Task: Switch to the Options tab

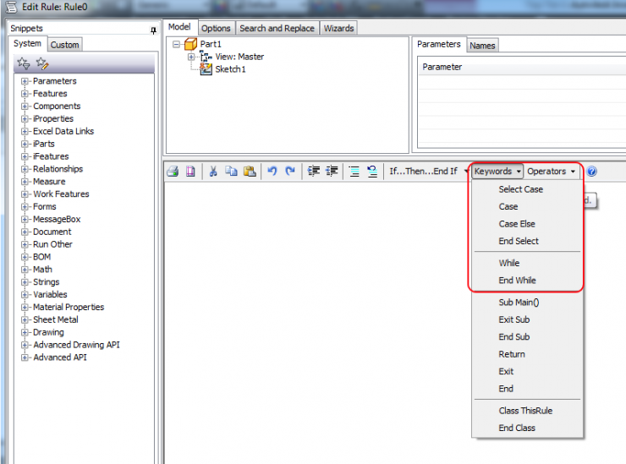Action: 216,29
